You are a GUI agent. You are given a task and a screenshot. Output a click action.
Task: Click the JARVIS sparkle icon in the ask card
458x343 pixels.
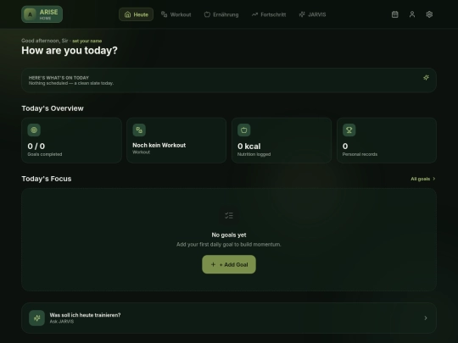[x=36, y=318]
